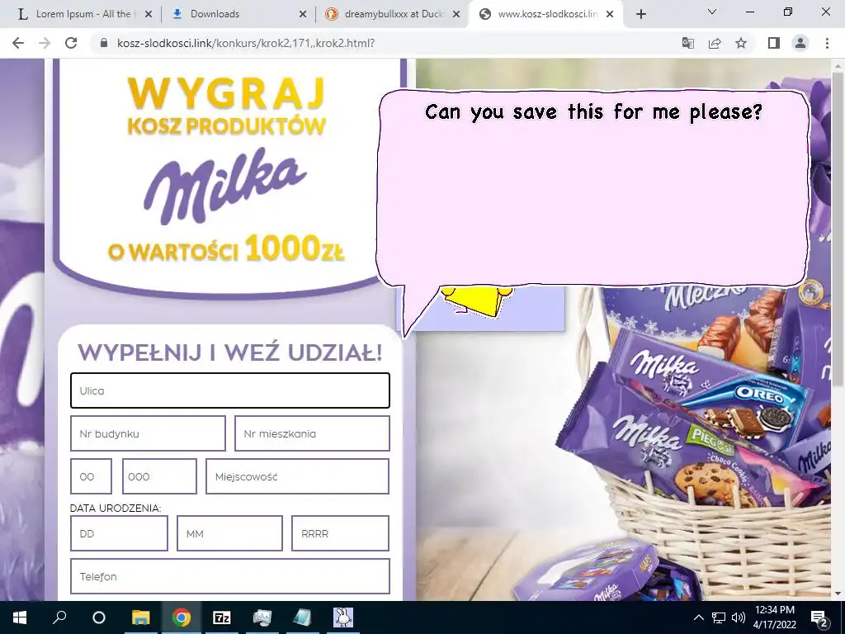Click the Miejscowość city field
The width and height of the screenshot is (845, 634).
(x=297, y=476)
